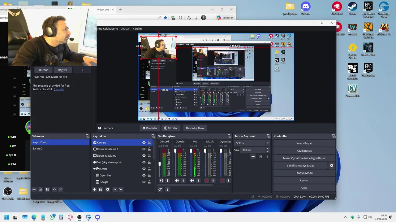Adjust the Mic volume fader
Screen dimensions: 396x222
coord(191,151)
